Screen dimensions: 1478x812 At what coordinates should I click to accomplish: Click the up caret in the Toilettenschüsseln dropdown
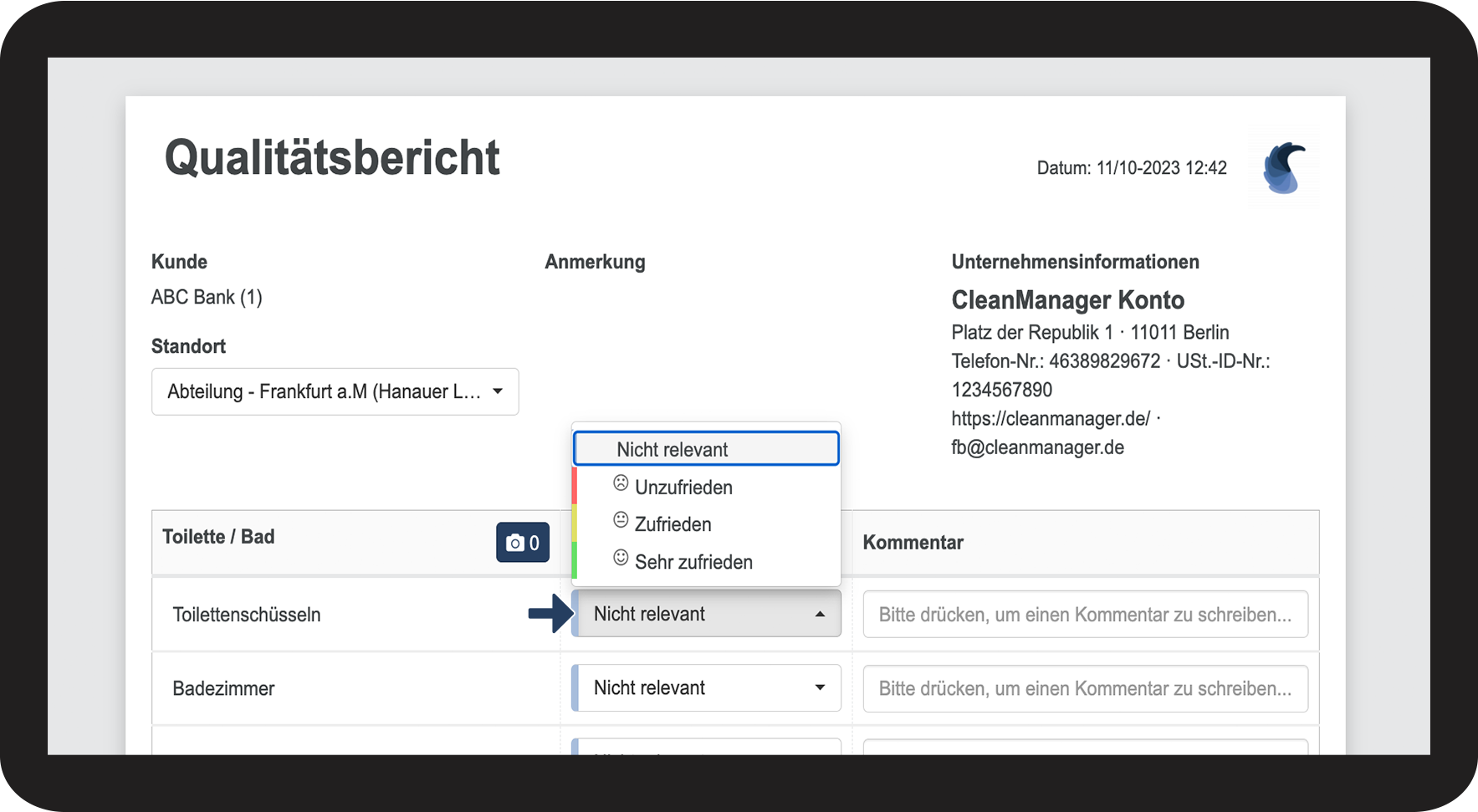click(x=820, y=614)
